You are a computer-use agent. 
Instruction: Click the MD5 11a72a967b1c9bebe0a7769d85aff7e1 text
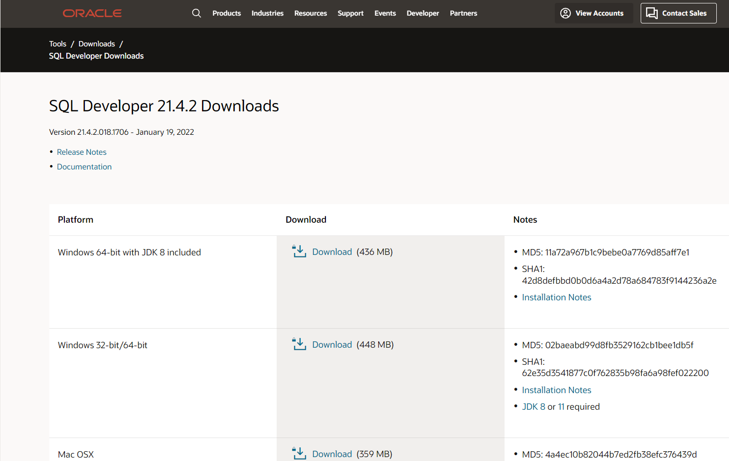[x=606, y=252]
